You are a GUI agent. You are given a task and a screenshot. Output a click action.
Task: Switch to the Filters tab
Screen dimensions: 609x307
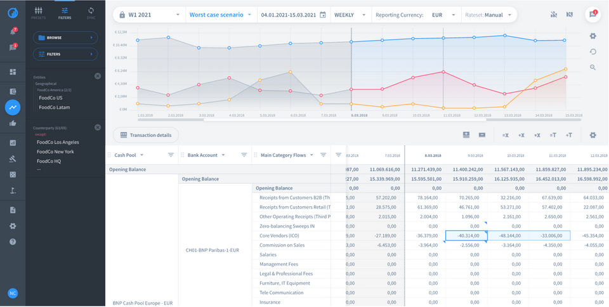pyautogui.click(x=65, y=13)
